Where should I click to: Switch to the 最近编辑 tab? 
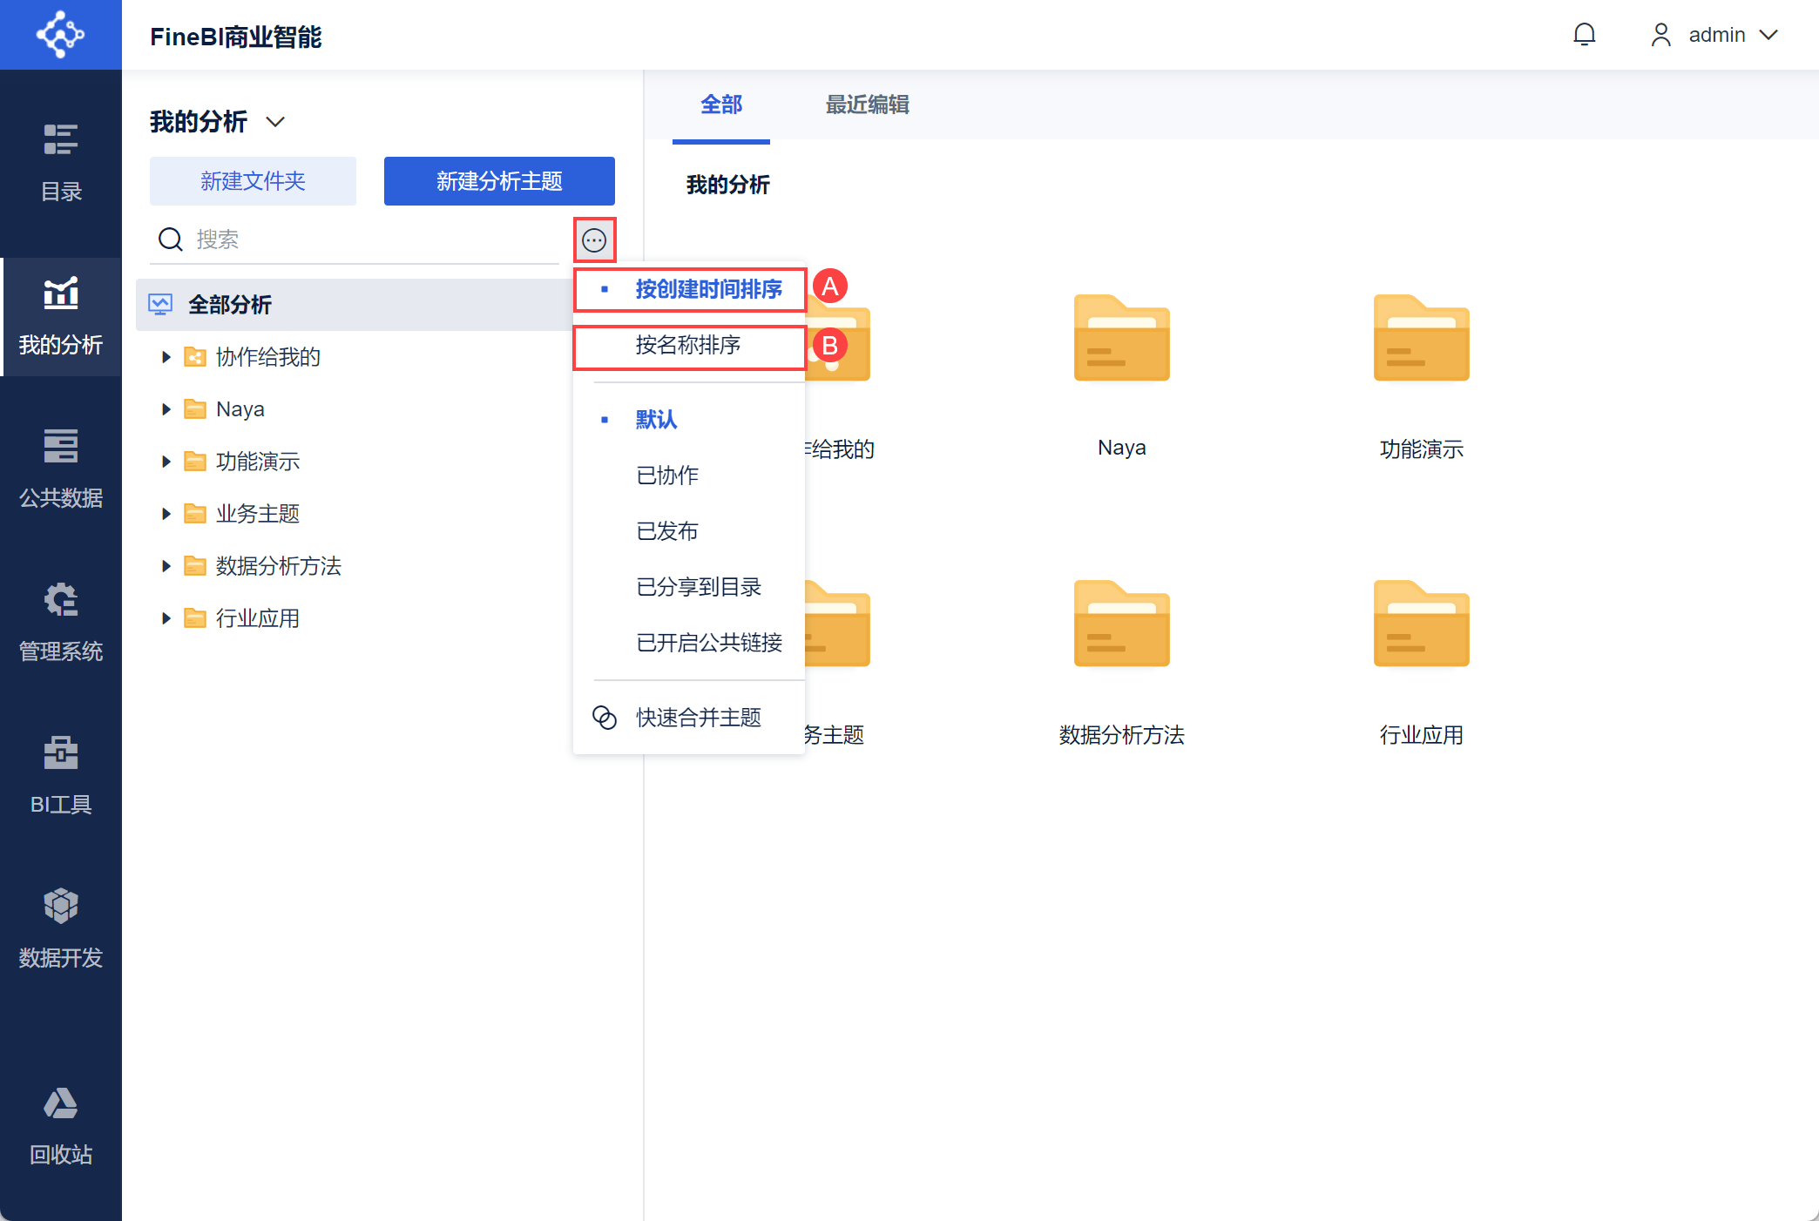point(867,105)
